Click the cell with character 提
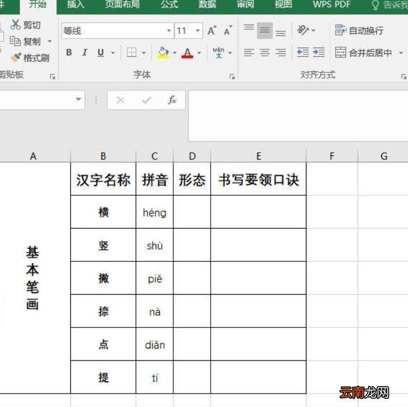The width and height of the screenshot is (408, 407). click(103, 377)
